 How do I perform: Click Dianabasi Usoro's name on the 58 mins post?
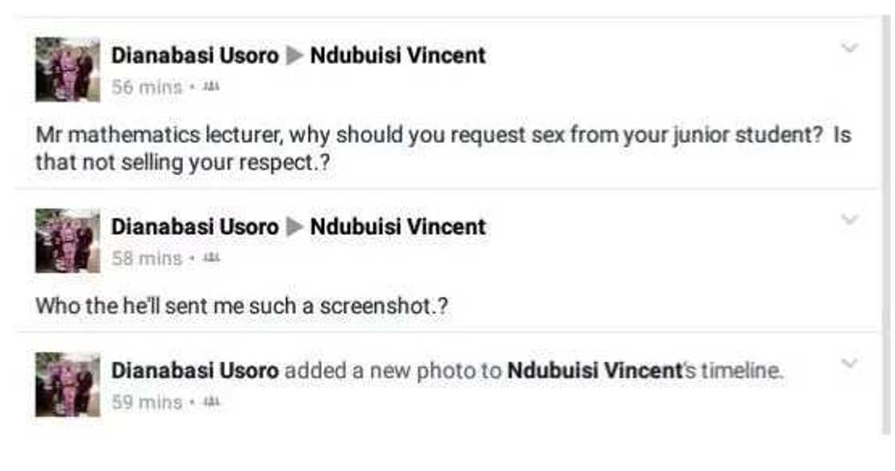[195, 226]
